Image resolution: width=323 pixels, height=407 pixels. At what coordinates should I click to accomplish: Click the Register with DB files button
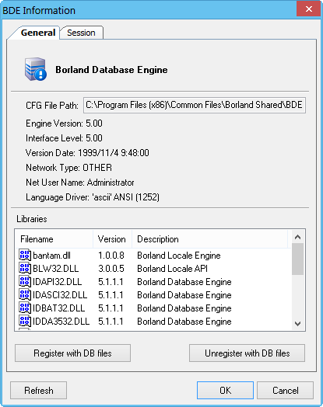point(73,353)
